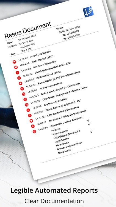Select the timestamp '14:54:47'
The image size is (116, 207).
click(x=23, y=59)
